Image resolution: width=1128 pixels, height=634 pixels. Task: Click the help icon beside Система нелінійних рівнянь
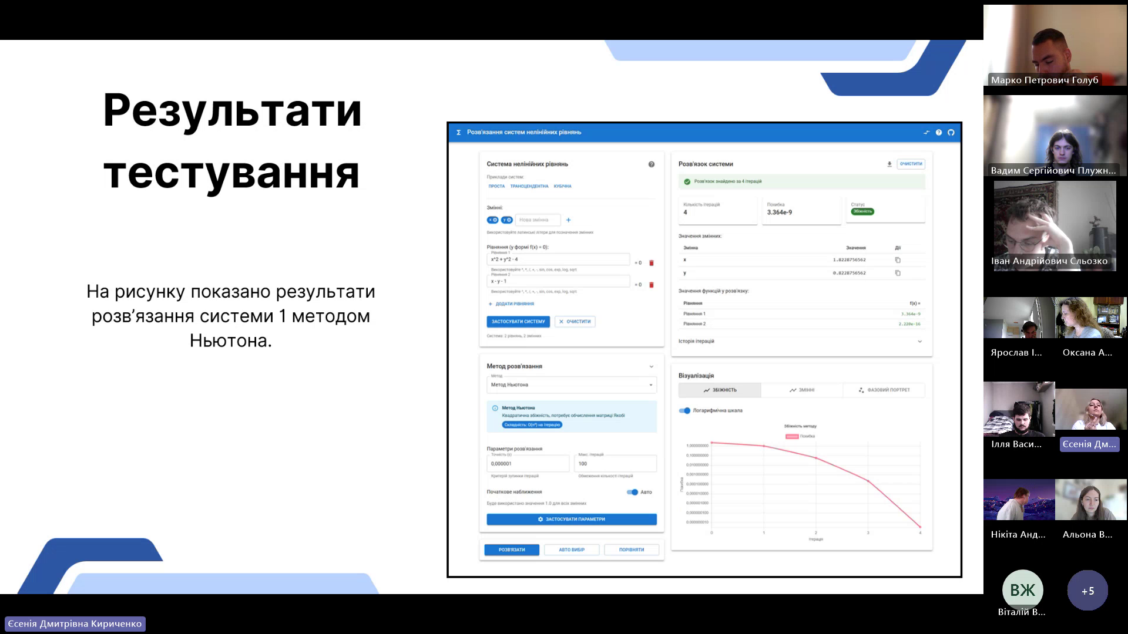(x=651, y=164)
